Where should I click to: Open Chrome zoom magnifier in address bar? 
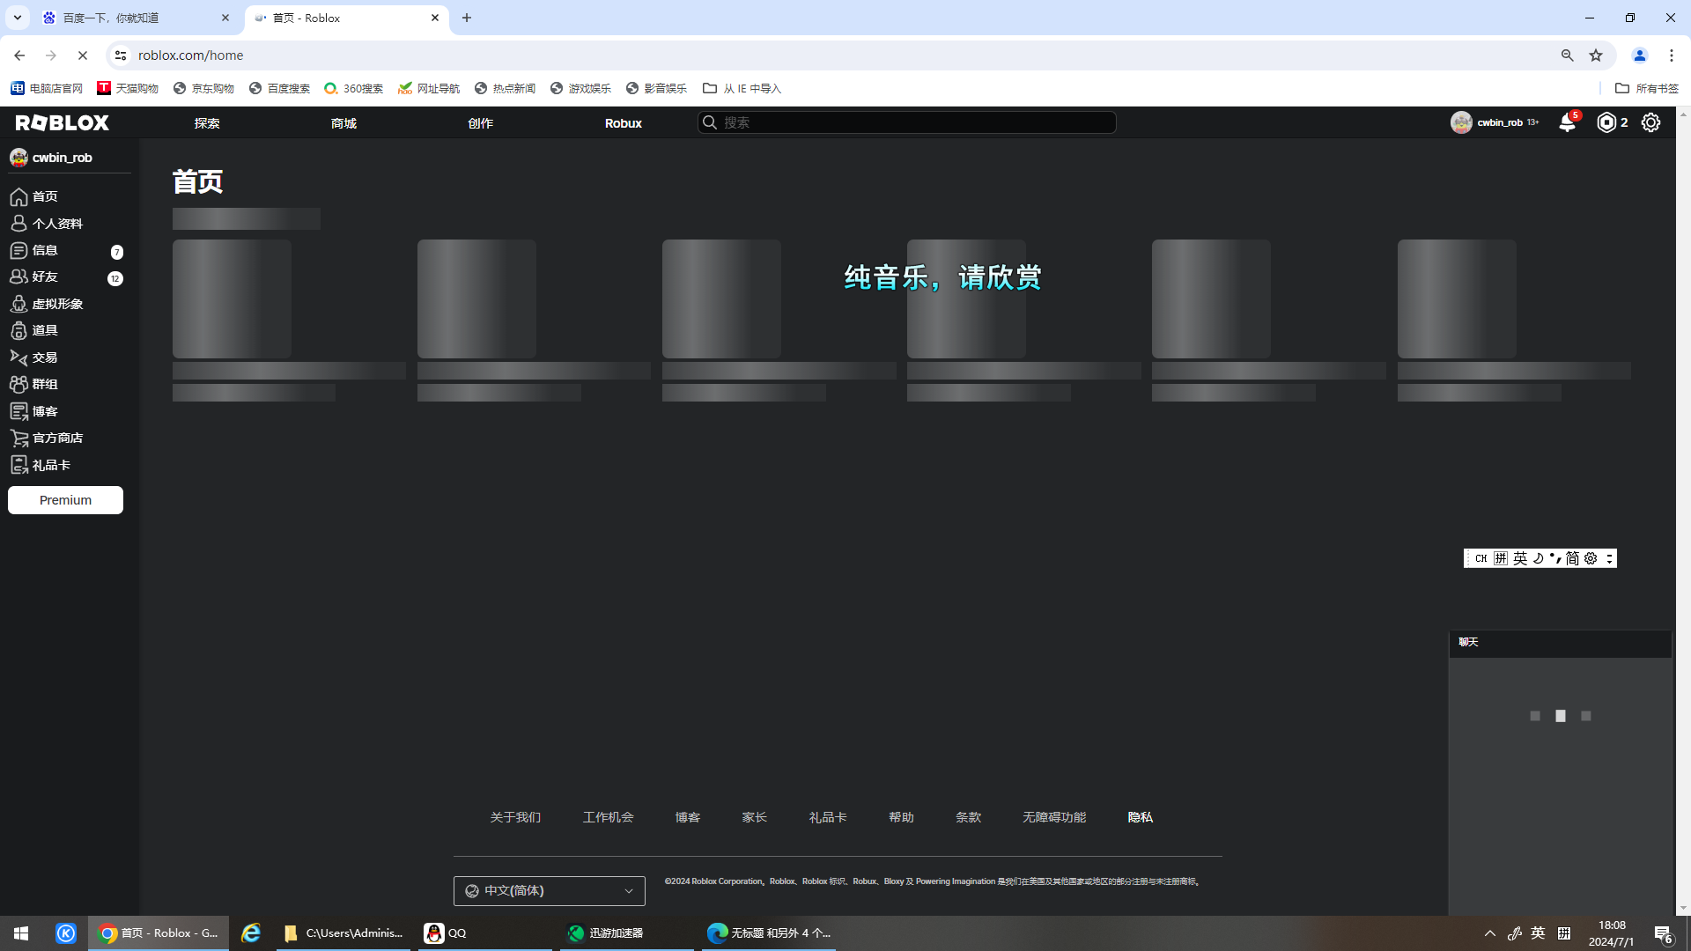(1568, 55)
